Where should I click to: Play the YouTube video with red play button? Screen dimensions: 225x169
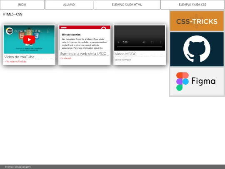tap(29, 40)
